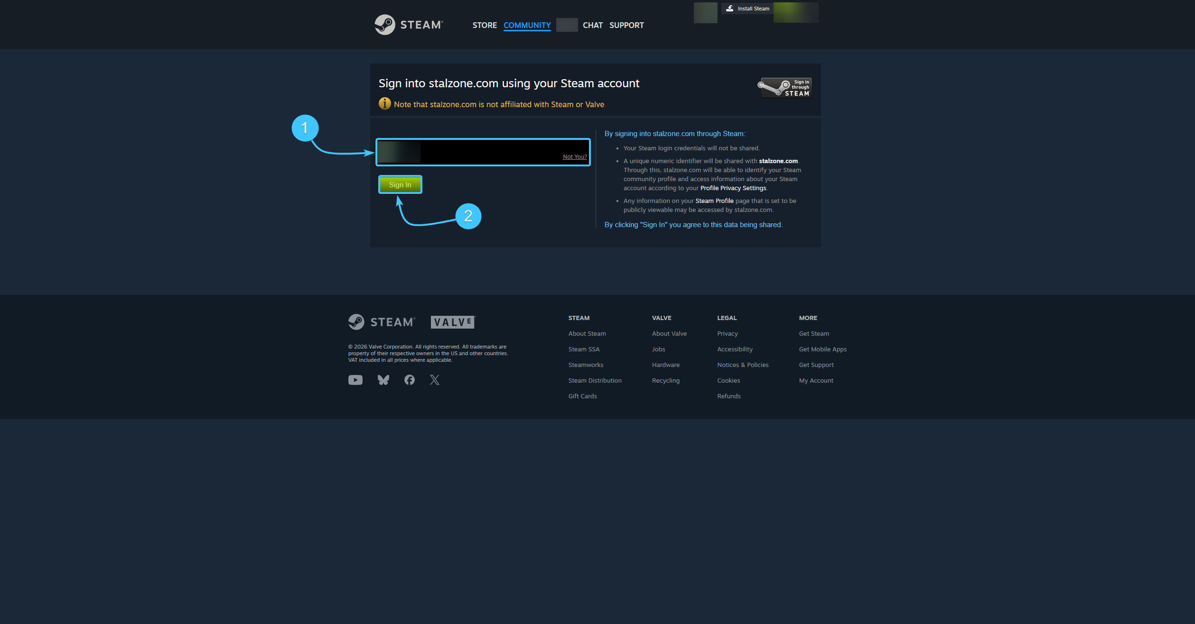Click the 'Sign into stalzone.com' heading
This screenshot has height=624, width=1195.
click(509, 83)
